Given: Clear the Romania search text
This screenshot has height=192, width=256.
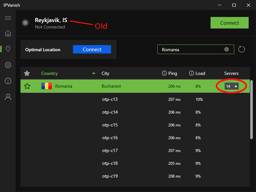Looking at the screenshot, I should coord(227,49).
